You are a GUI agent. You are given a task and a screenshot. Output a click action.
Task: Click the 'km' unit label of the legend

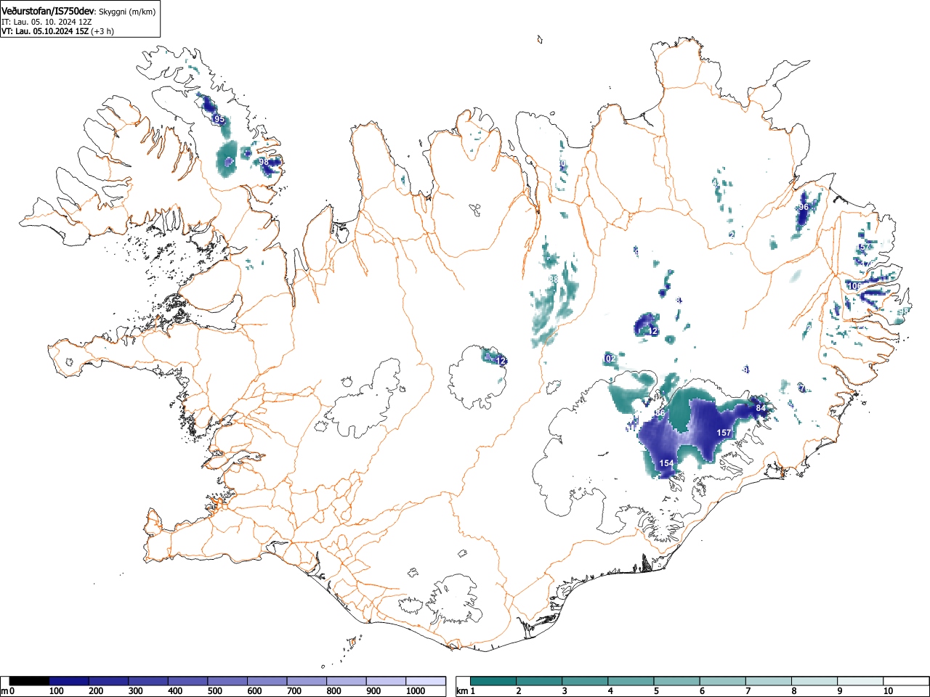click(x=464, y=691)
